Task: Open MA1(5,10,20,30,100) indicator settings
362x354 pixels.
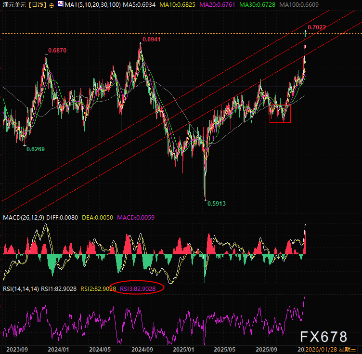Action: click(88, 4)
